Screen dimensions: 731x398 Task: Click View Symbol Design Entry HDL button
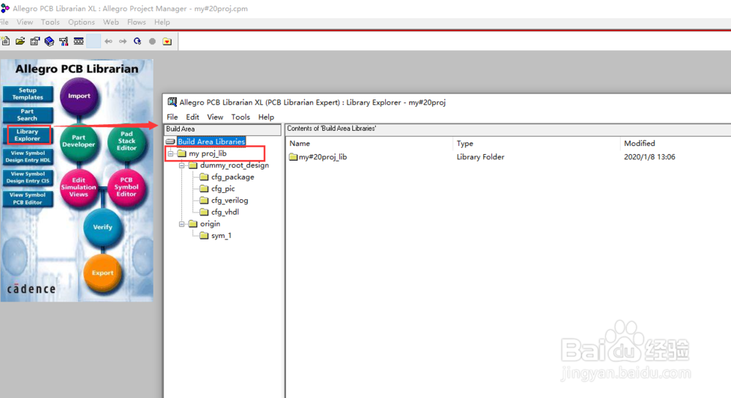(x=28, y=156)
